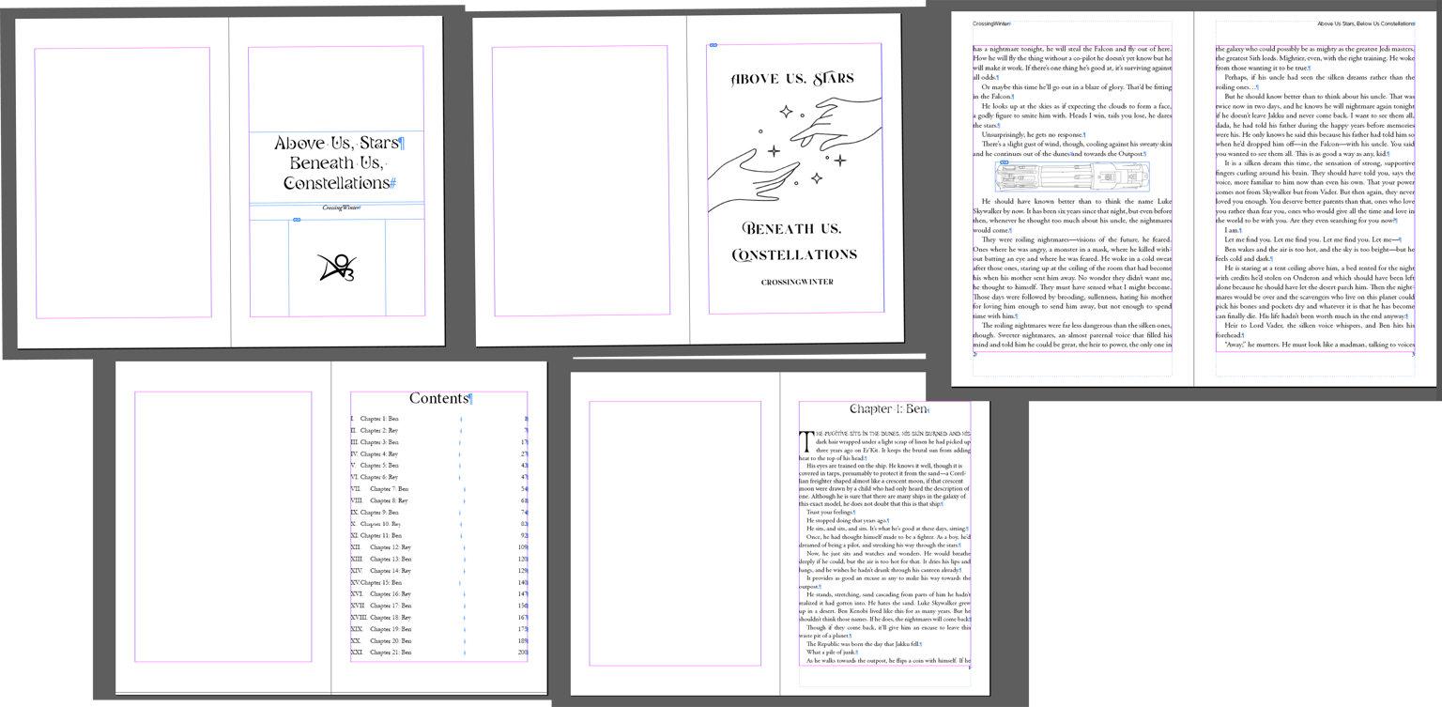Select the reaching hands illustration
Viewport: 1442px width, 707px height.
pyautogui.click(x=795, y=155)
